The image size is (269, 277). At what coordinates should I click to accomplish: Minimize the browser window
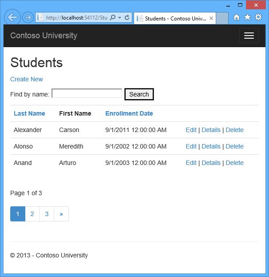coord(228,5)
